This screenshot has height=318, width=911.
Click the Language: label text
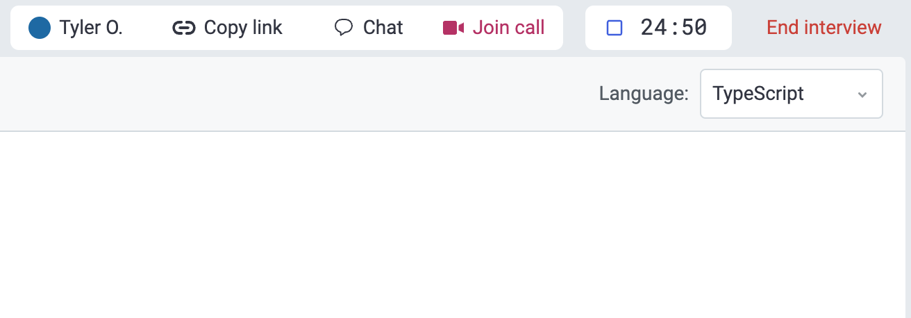click(x=644, y=94)
